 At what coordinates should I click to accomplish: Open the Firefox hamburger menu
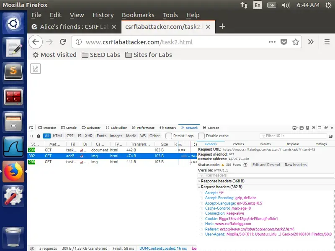327,42
